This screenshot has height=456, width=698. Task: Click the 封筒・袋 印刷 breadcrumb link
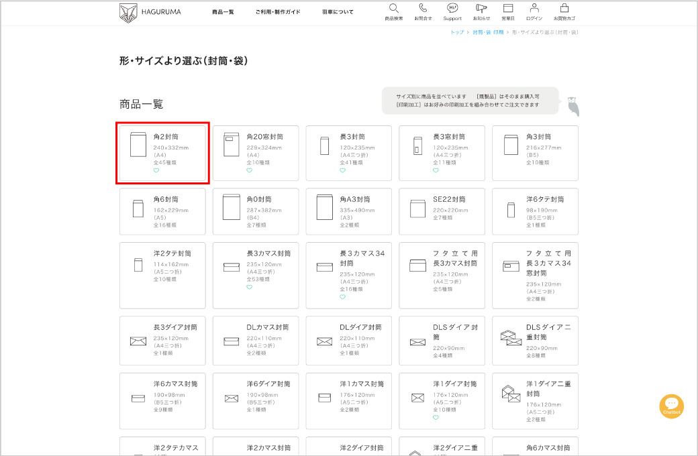coord(488,32)
